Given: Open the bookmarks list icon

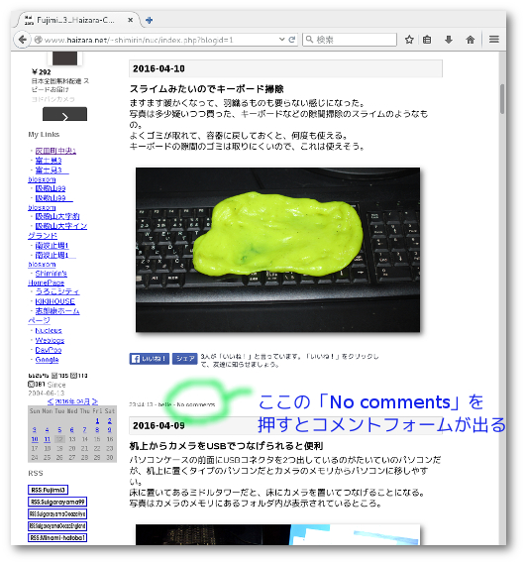Looking at the screenshot, I should pos(427,40).
